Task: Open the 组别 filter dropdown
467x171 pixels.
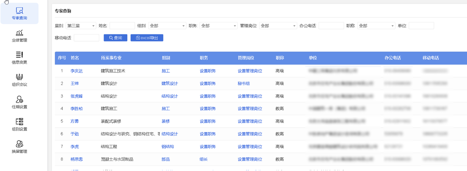Action: [167, 26]
